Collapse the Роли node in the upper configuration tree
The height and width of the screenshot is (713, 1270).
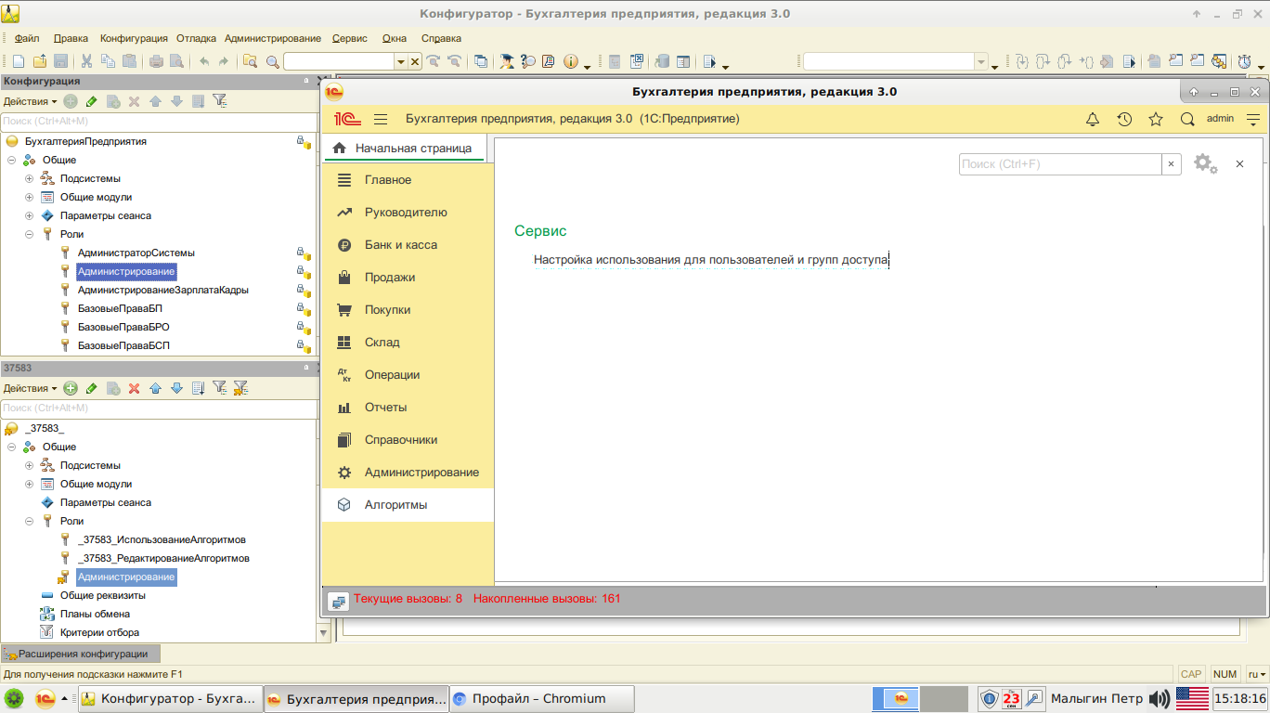(x=30, y=234)
